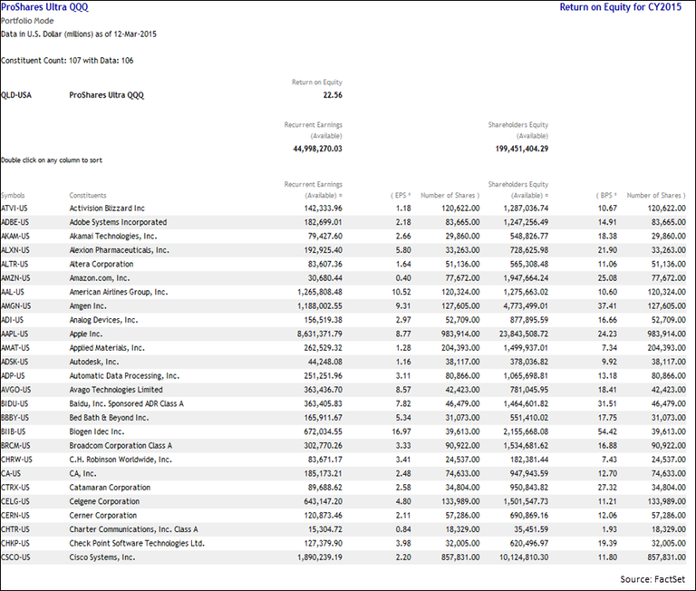Viewport: 696px width, 591px height.
Task: Click the fund return on equity 22.56
Action: pos(333,95)
